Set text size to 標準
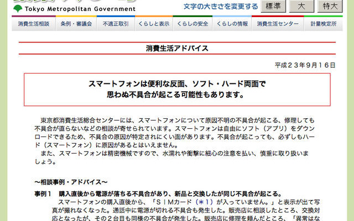Screen dimensions: 354x221 [x=273, y=6]
